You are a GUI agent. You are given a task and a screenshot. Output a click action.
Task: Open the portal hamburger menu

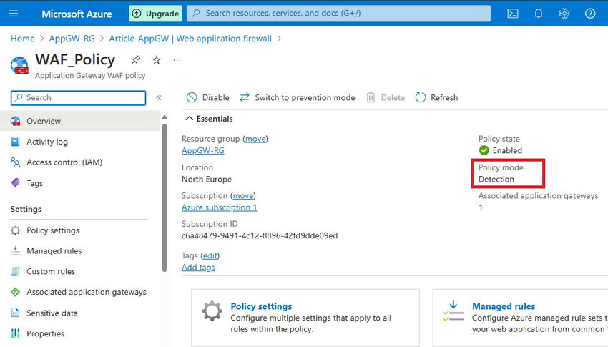tap(13, 14)
